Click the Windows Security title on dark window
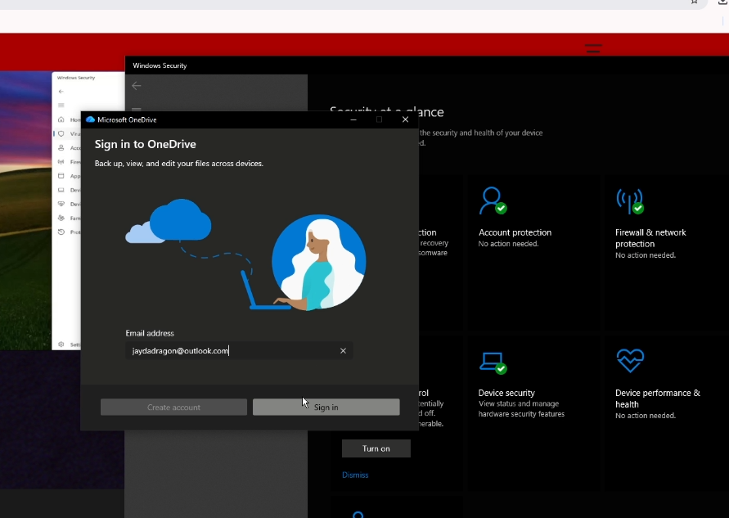The image size is (729, 518). point(160,65)
